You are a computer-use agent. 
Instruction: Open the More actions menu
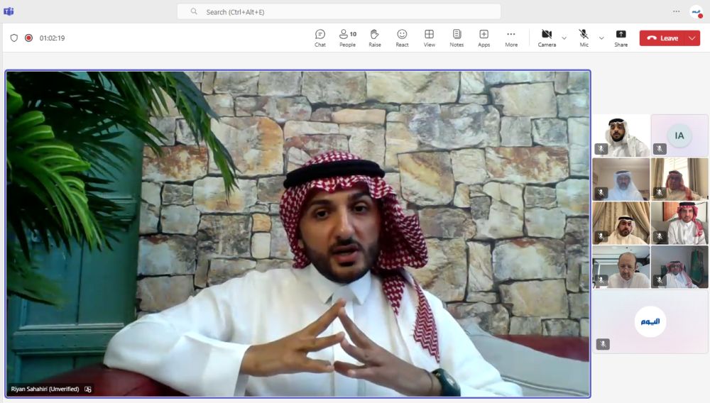point(511,38)
